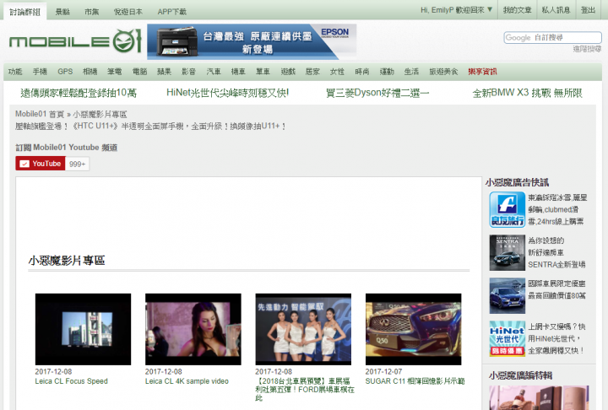Open the HiNet 光世代 ad icon
The height and width of the screenshot is (410, 608).
point(508,338)
